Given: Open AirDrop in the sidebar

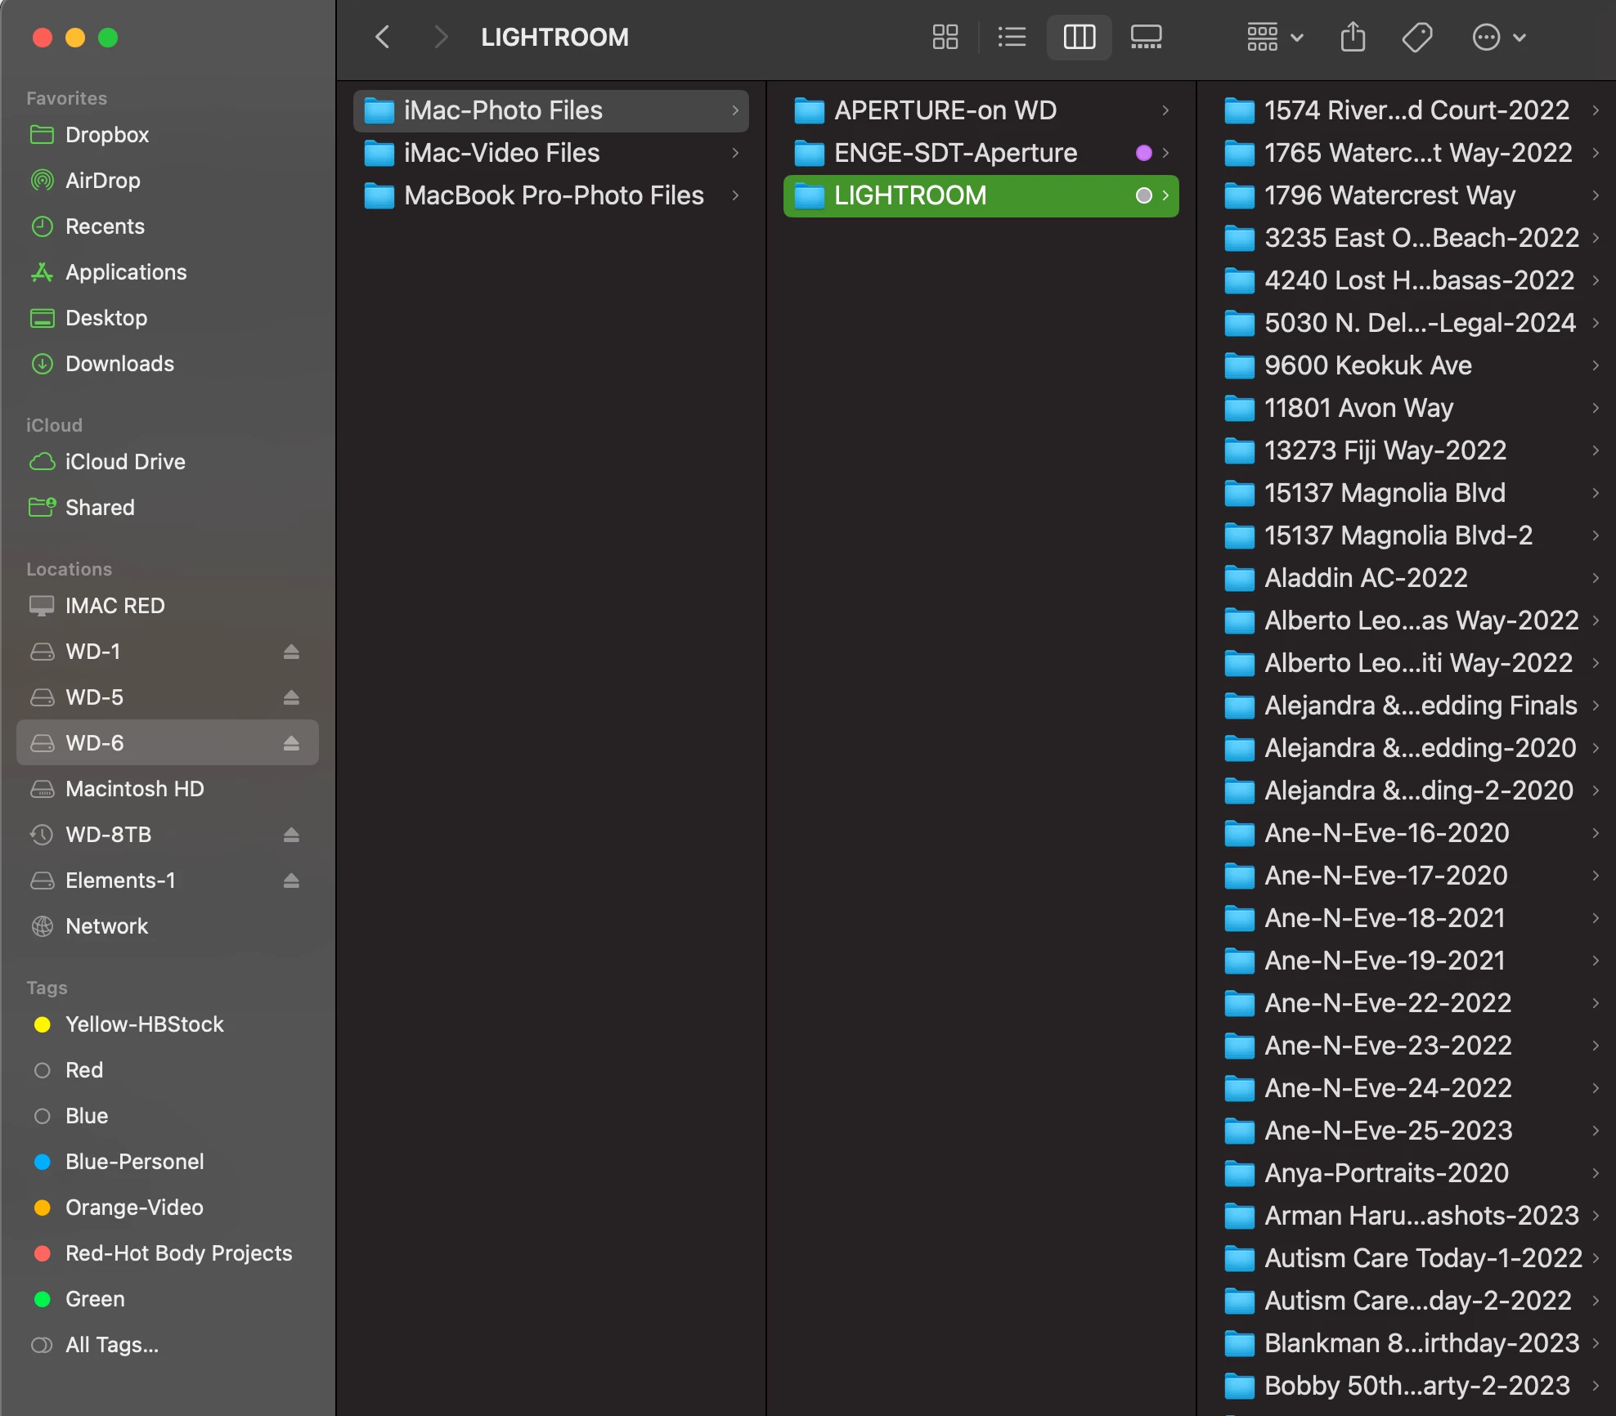Looking at the screenshot, I should [x=102, y=181].
